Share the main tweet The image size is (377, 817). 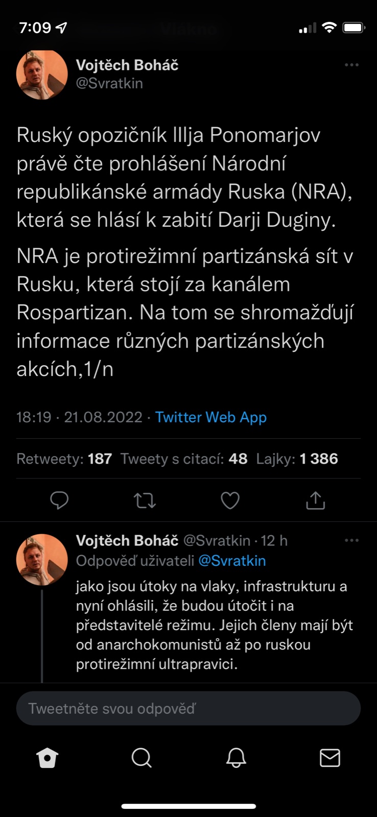tap(315, 500)
